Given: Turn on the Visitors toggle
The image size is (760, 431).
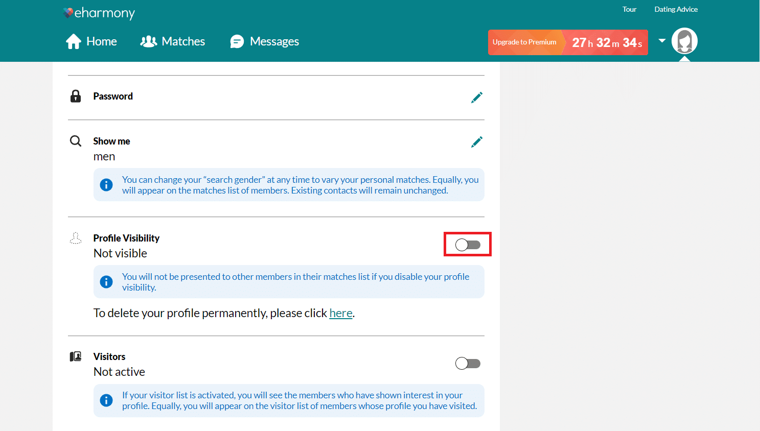Looking at the screenshot, I should (468, 364).
